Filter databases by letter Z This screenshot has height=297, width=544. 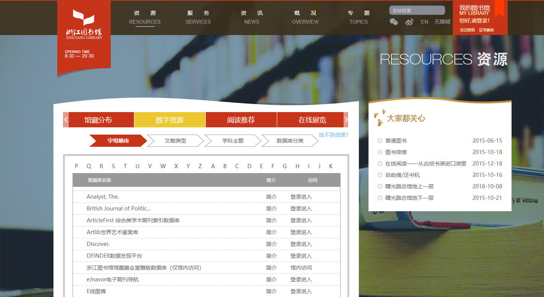point(200,166)
